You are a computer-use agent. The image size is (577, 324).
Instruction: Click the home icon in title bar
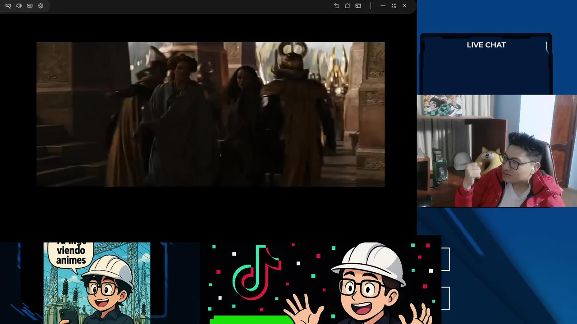(x=348, y=6)
